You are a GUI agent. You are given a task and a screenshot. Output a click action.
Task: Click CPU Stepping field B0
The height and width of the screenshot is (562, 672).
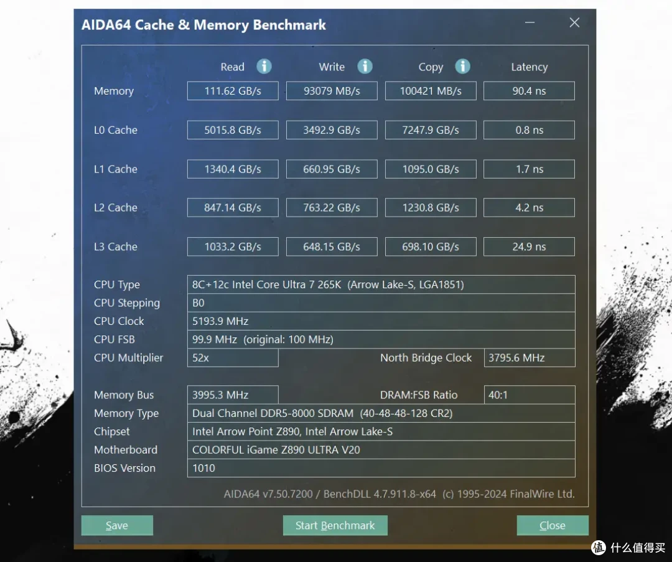click(381, 303)
